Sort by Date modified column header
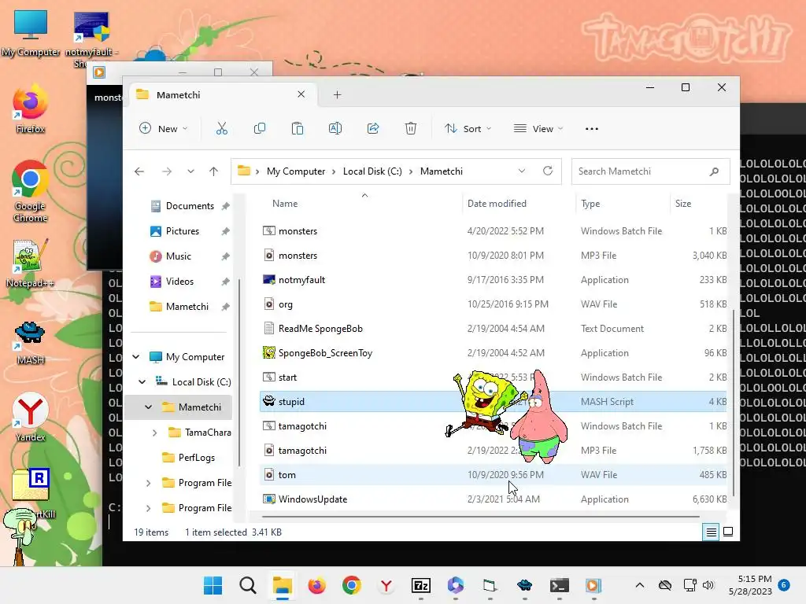Viewport: 806px width, 604px height. 497,204
